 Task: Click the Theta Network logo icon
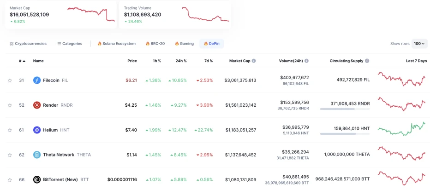[x=37, y=155]
